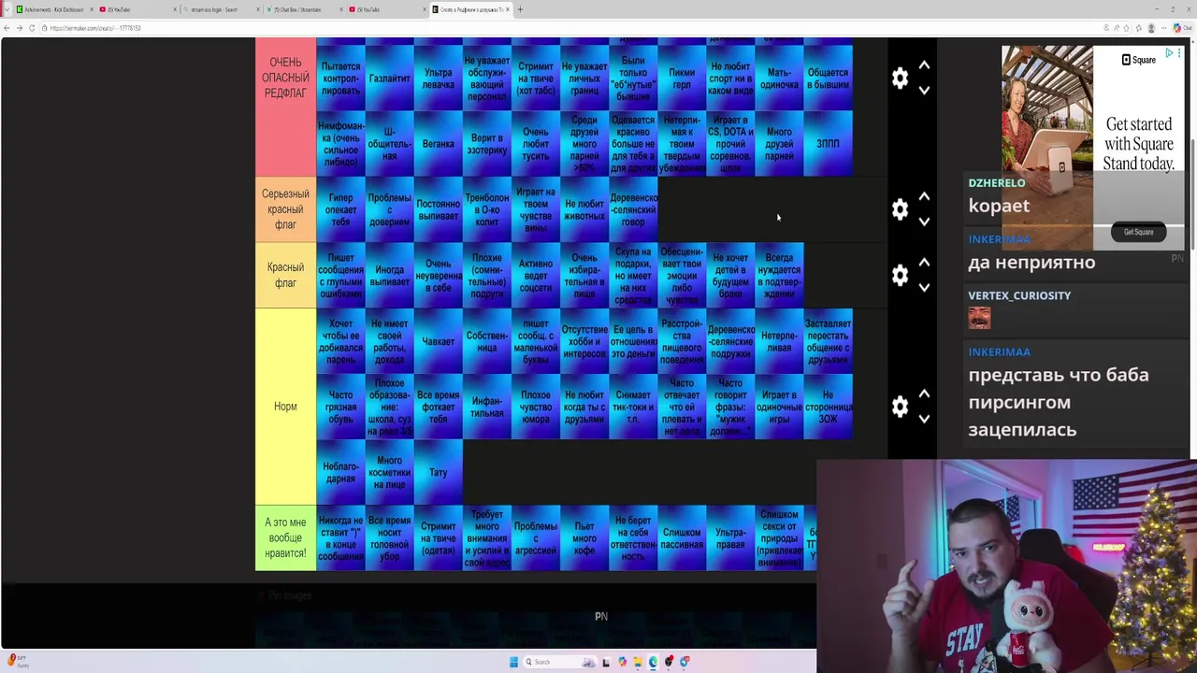
Task: Move 'Серьезный красный флаг' tier up
Action: click(924, 196)
